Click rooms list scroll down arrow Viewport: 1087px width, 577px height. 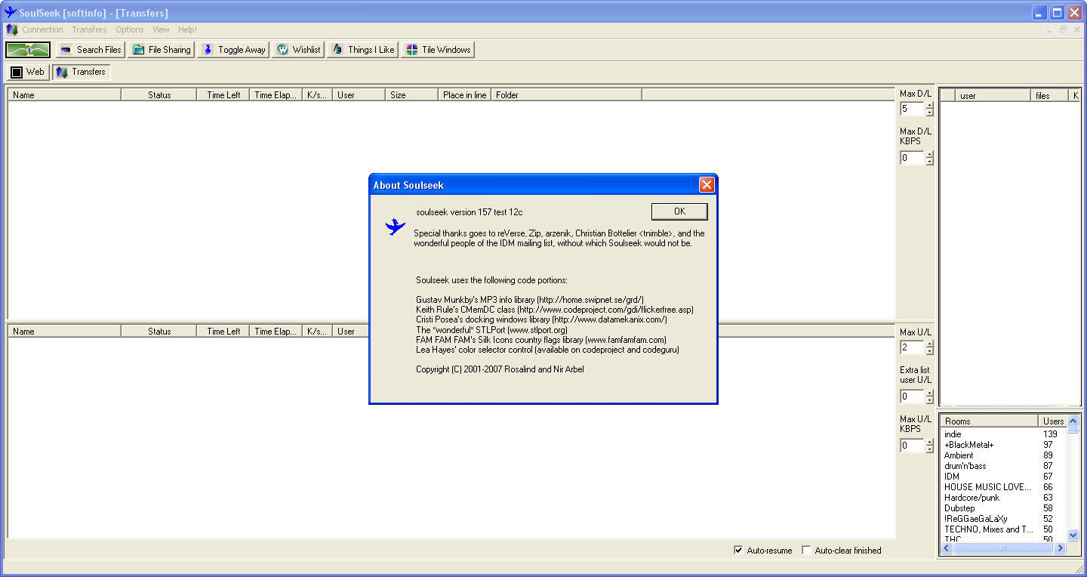pyautogui.click(x=1073, y=535)
